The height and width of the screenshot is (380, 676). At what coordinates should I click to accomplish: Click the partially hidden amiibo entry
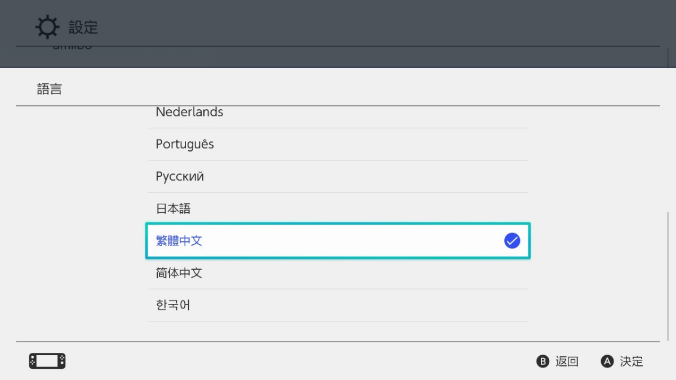point(72,48)
